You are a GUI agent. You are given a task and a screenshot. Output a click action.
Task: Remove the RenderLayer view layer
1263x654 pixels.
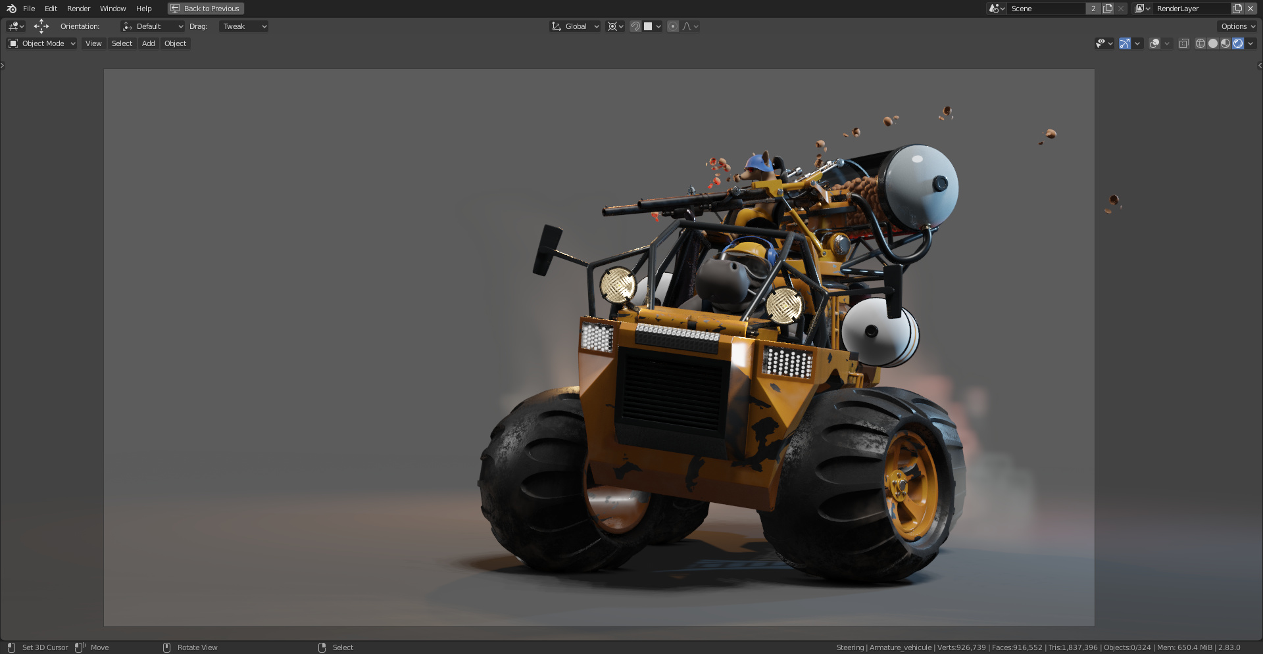(x=1251, y=9)
